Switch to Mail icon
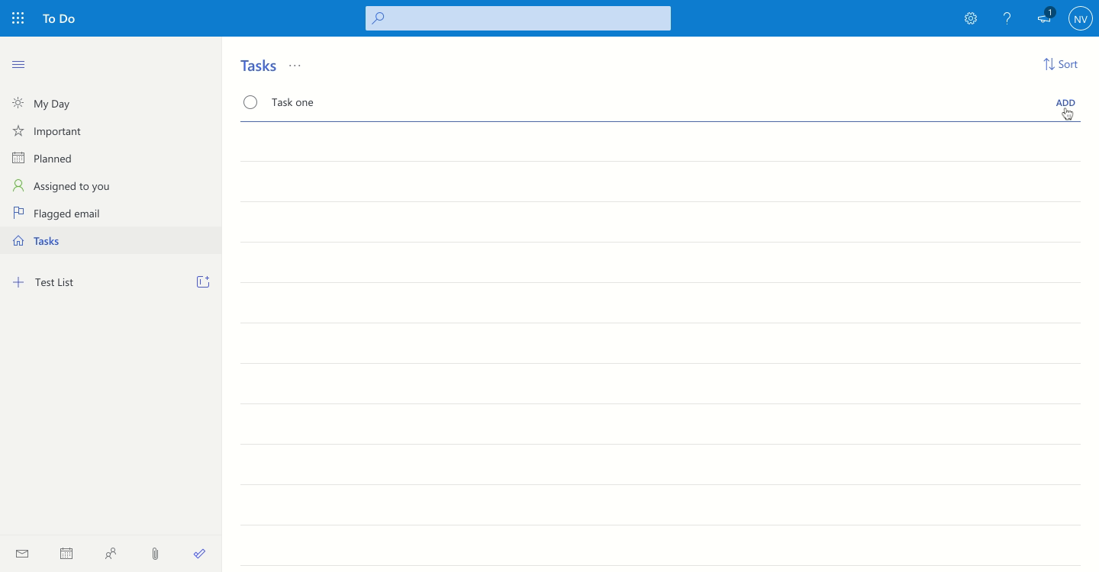 [22, 554]
